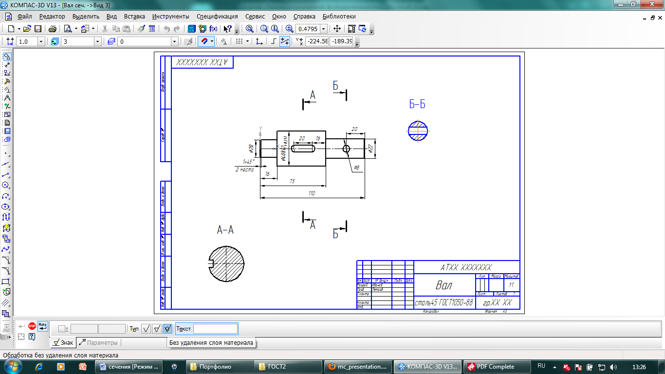Activate the pan view cross-arrows tool
Image resolution: width=665 pixels, height=374 pixels.
(337, 29)
